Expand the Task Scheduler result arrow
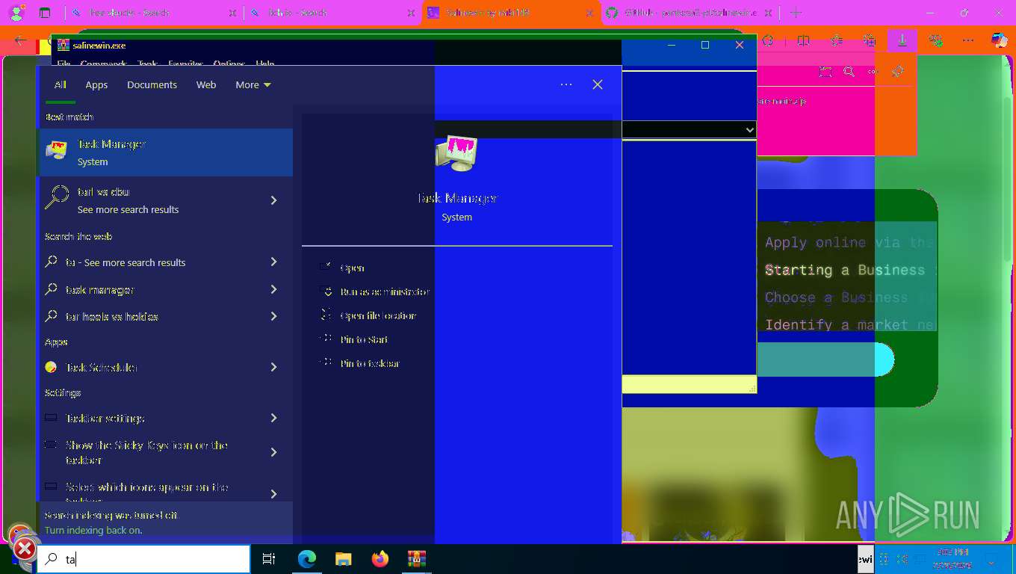Image resolution: width=1016 pixels, height=574 pixels. pyautogui.click(x=273, y=367)
